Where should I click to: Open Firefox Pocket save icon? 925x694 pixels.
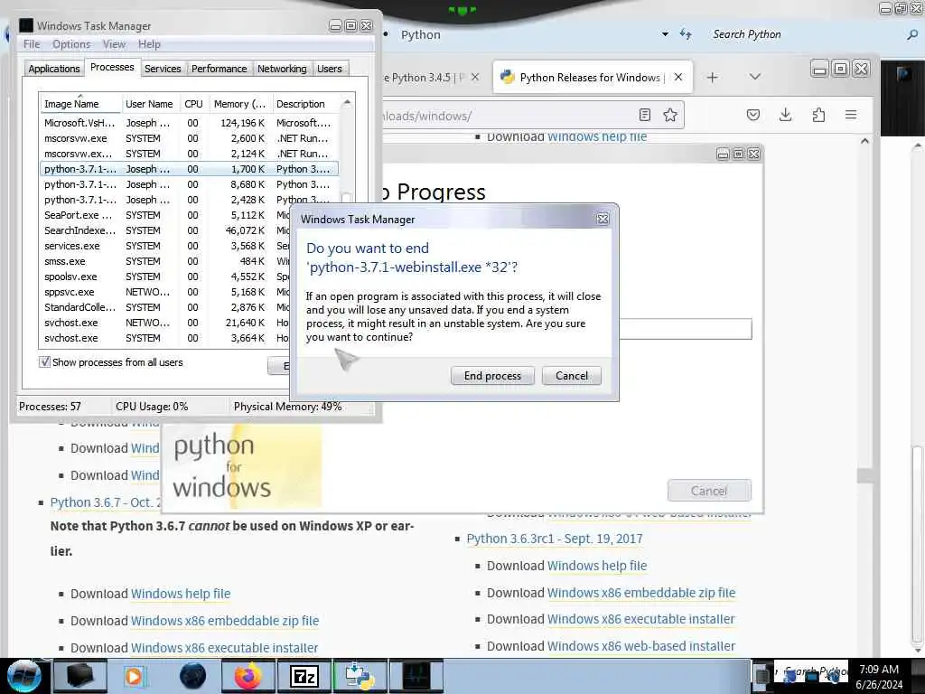(x=753, y=115)
